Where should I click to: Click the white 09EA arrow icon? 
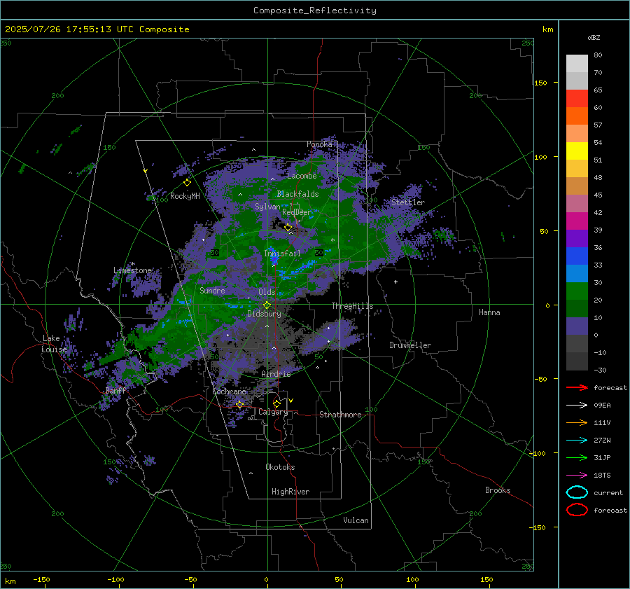(x=577, y=406)
